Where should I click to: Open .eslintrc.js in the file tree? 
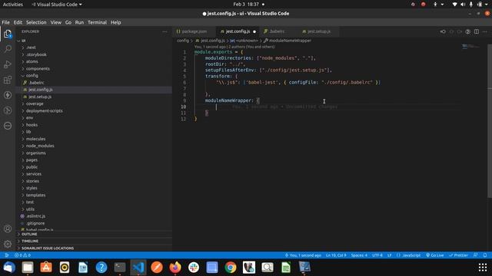35,216
